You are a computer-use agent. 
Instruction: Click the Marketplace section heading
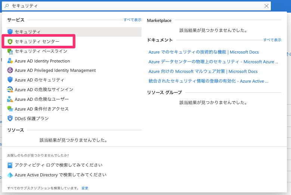pyautogui.click(x=159, y=20)
